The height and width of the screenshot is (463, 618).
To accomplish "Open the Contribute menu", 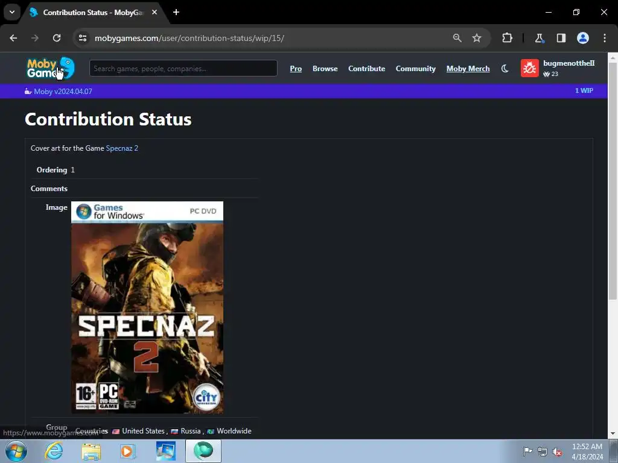I will point(366,69).
